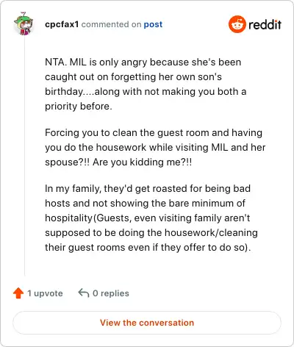
Task: Click the "1 upvote" count label
Action: tap(45, 293)
